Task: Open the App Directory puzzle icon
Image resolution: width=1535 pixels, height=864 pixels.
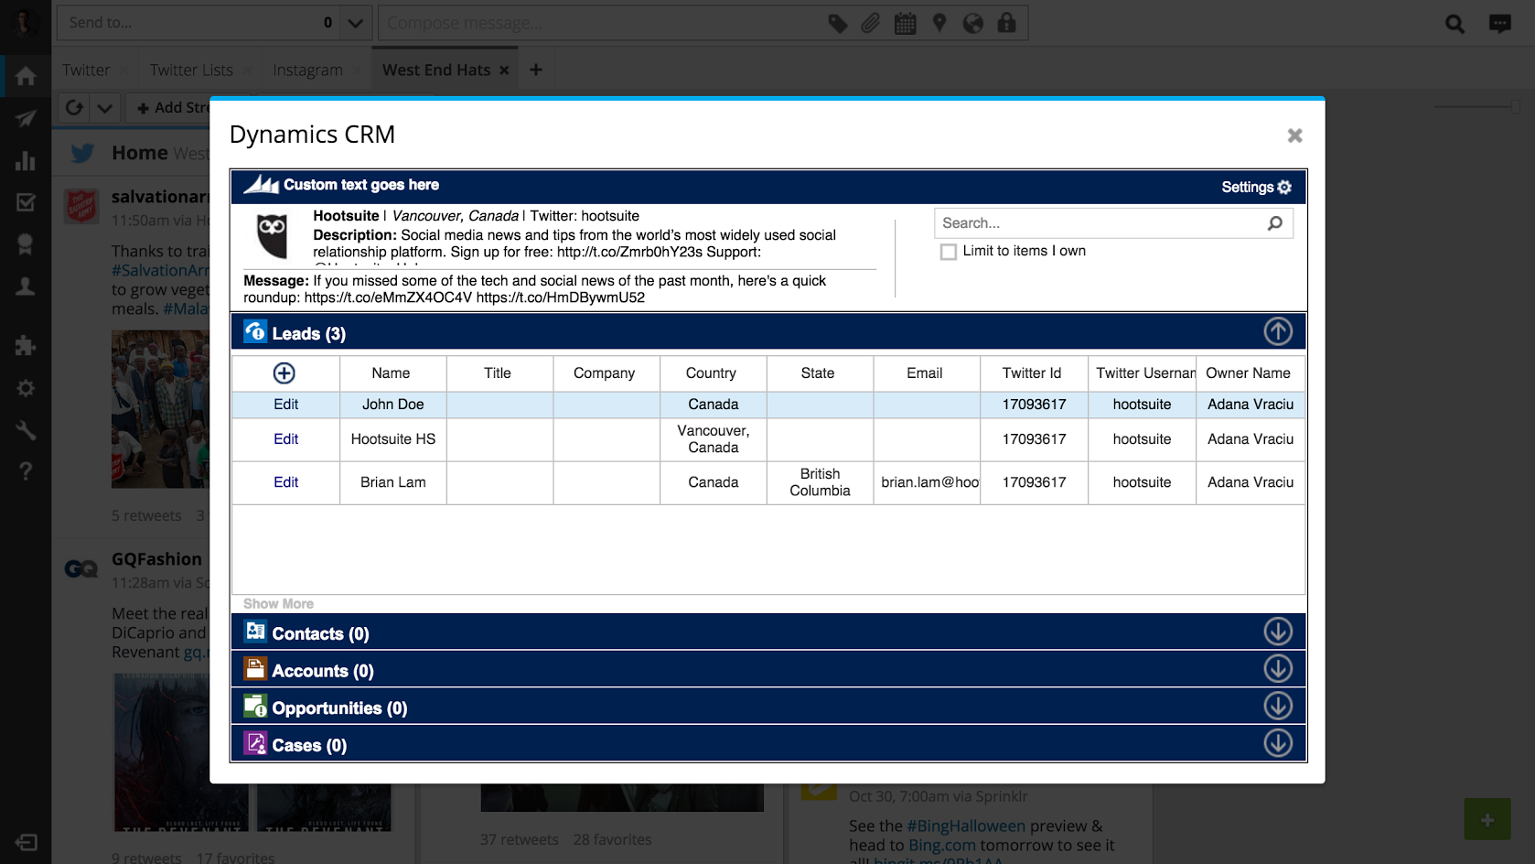Action: pyautogui.click(x=26, y=345)
